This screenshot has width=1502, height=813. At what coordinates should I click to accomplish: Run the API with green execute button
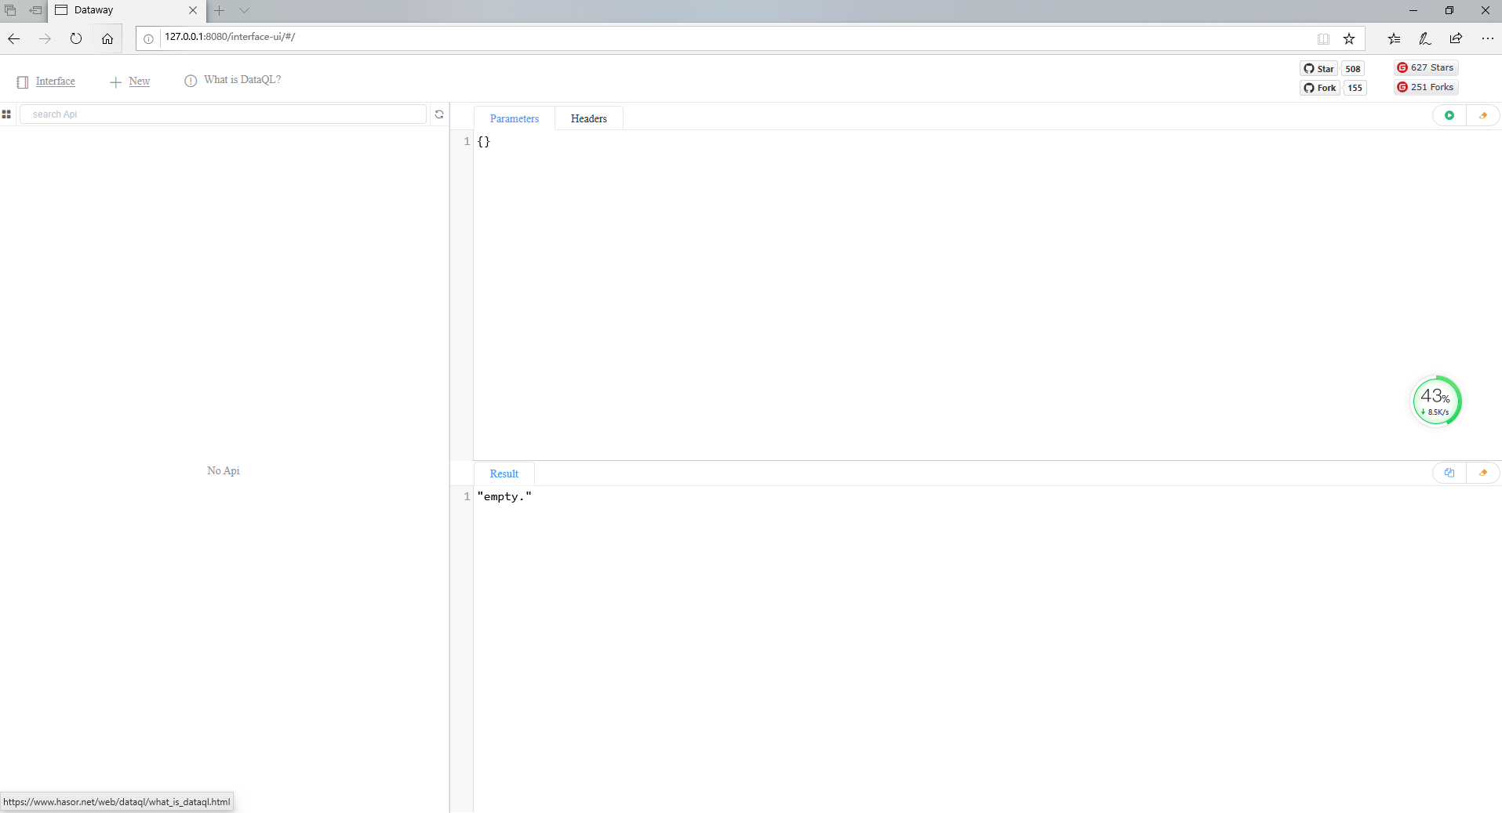coord(1449,115)
